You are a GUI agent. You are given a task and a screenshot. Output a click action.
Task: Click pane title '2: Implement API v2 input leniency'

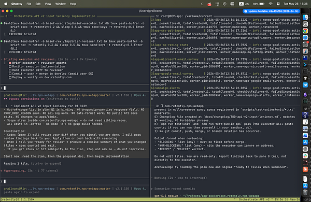46,106
